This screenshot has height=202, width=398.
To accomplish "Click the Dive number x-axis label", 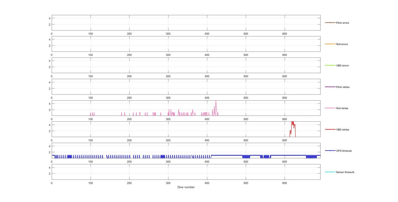I will pyautogui.click(x=186, y=187).
